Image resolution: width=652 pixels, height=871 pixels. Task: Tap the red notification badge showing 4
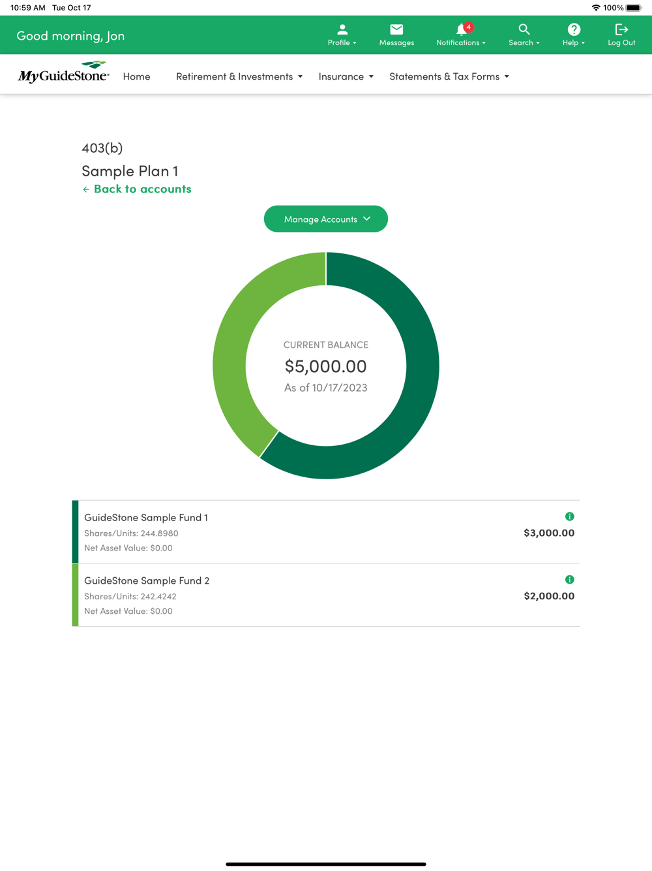pos(468,27)
